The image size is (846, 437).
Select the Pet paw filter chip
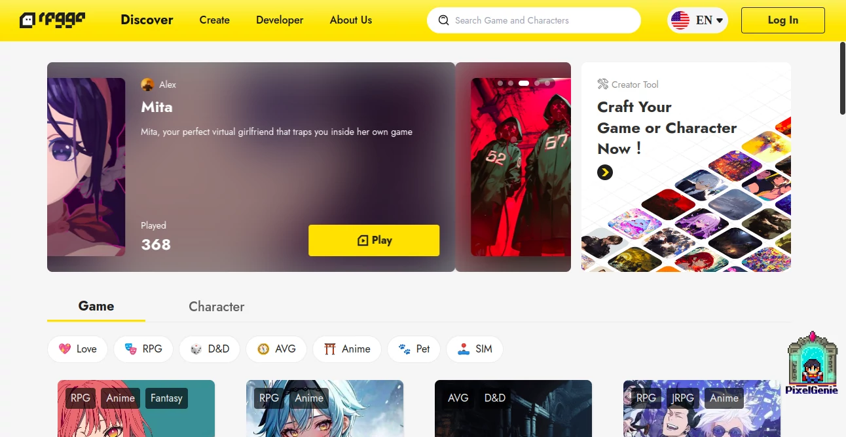pos(414,349)
